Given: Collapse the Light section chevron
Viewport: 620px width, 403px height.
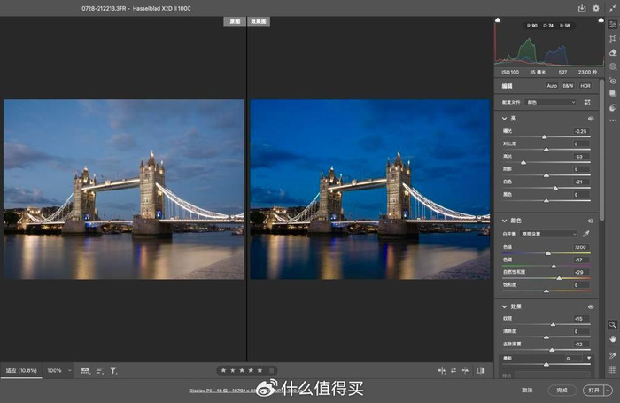Looking at the screenshot, I should click(504, 119).
